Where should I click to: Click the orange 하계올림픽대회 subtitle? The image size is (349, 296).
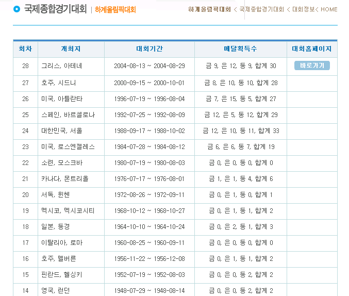[115, 10]
